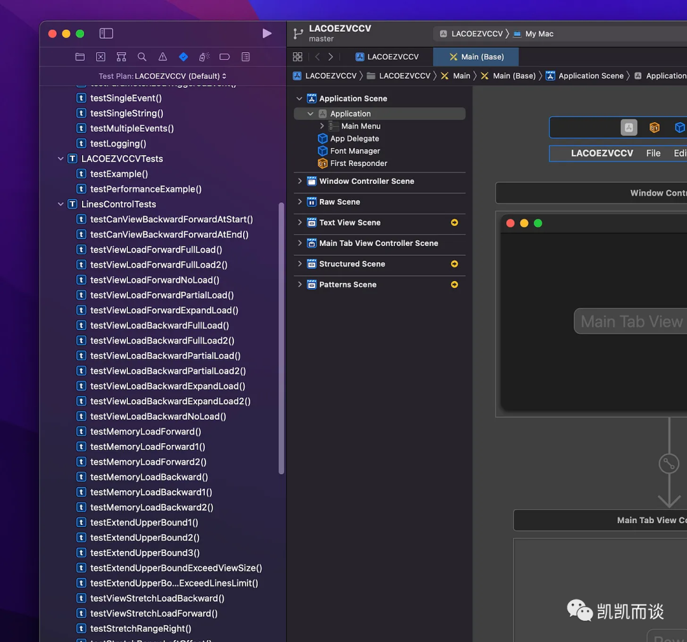687x642 pixels.
Task: Open the Breakpoint navigator icon
Action: click(x=225, y=57)
